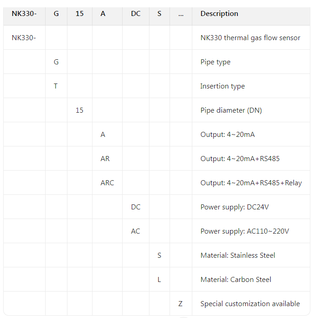319x318 pixels.
Task: Click the DC column header
Action: coord(136,14)
